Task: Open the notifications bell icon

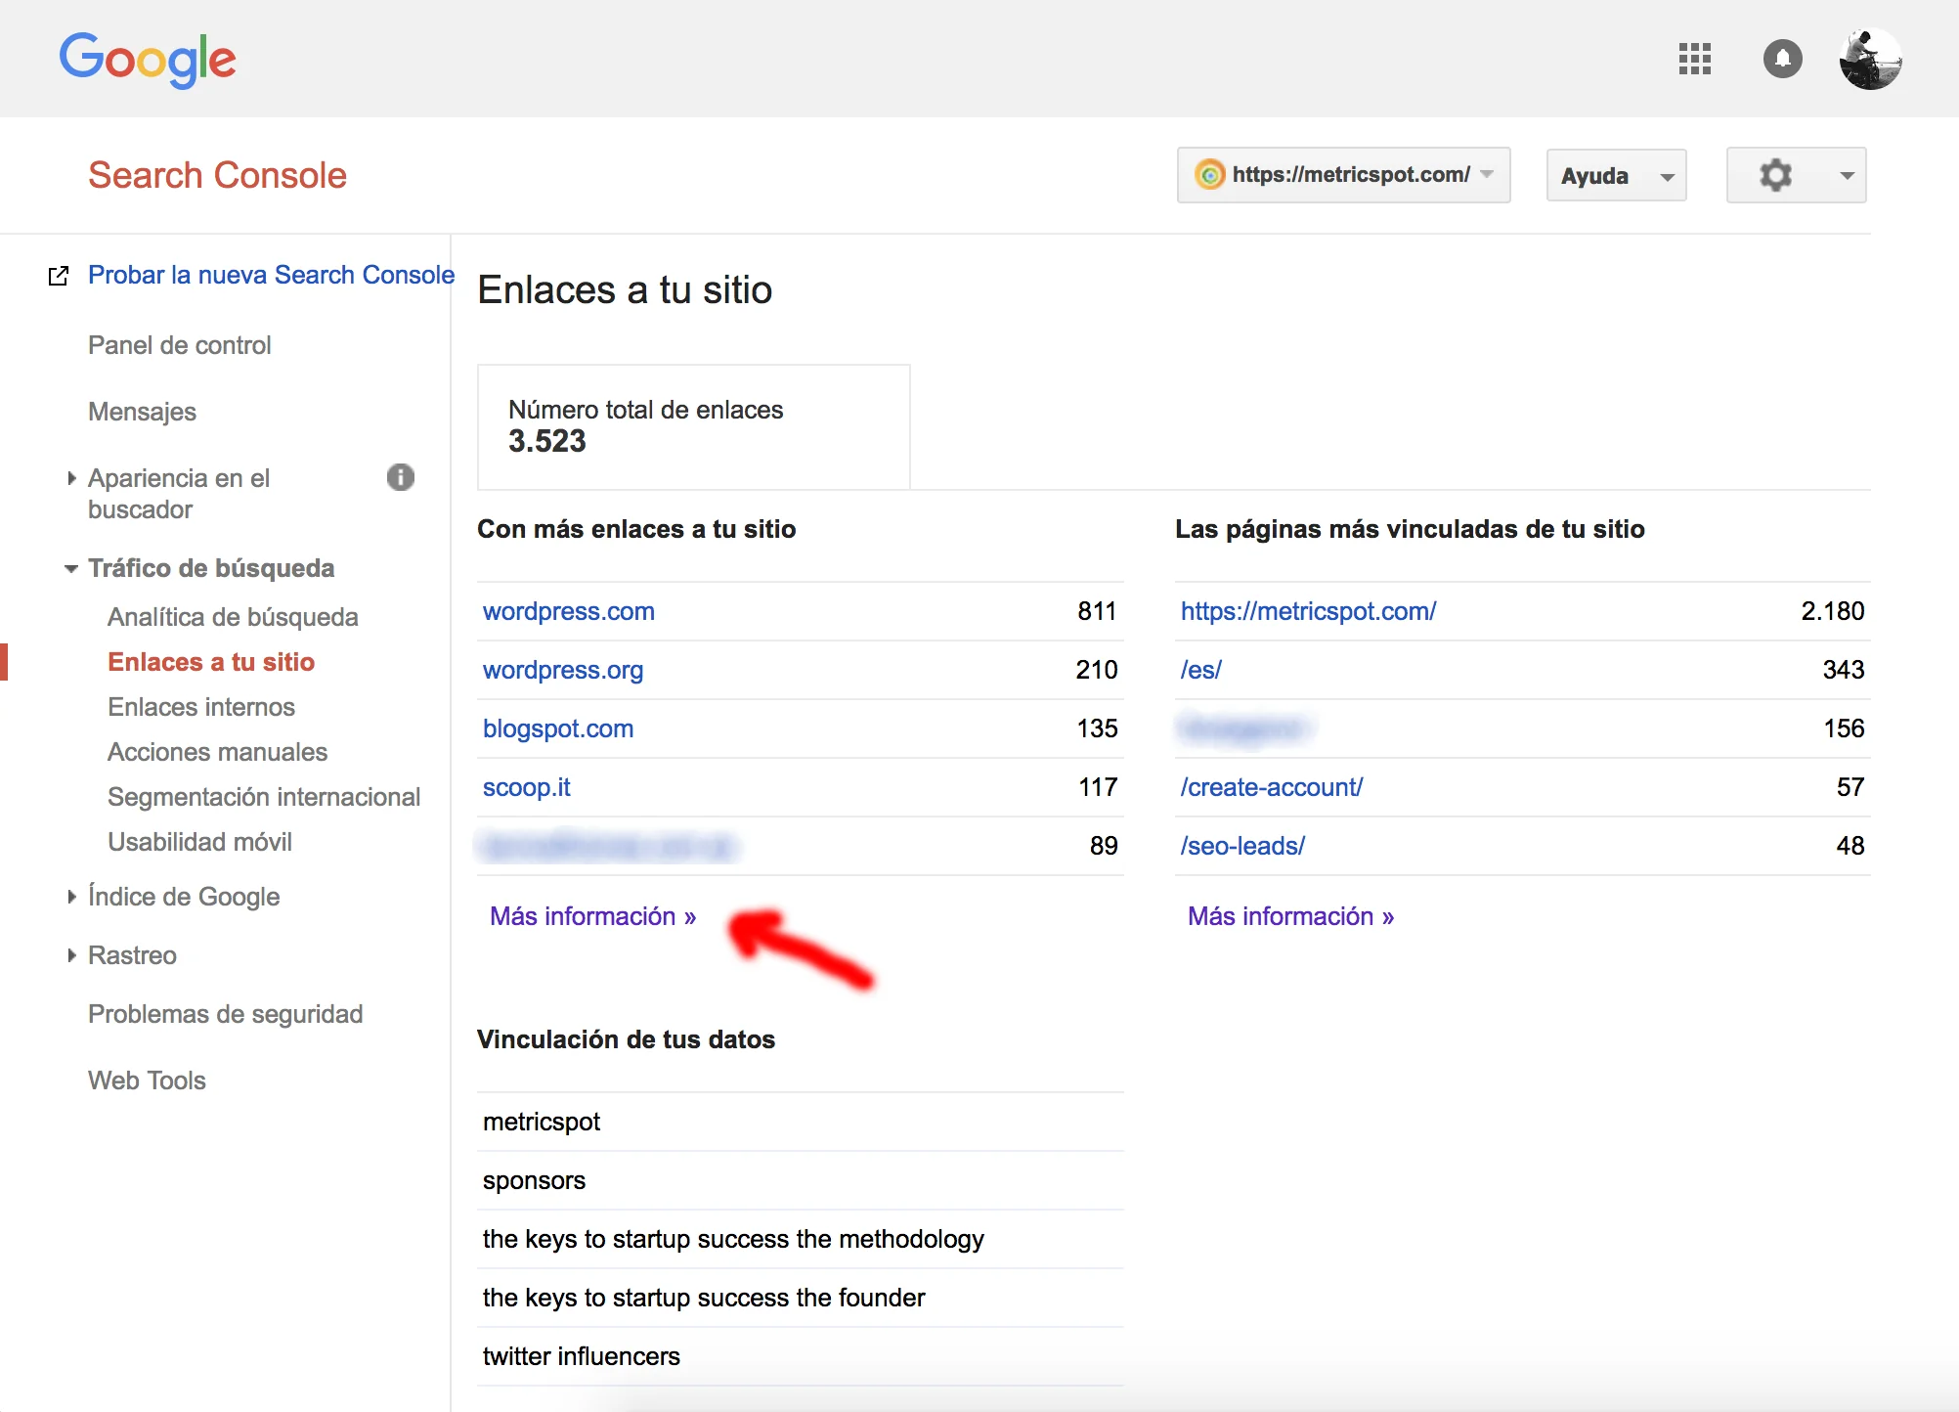Action: 1782,59
